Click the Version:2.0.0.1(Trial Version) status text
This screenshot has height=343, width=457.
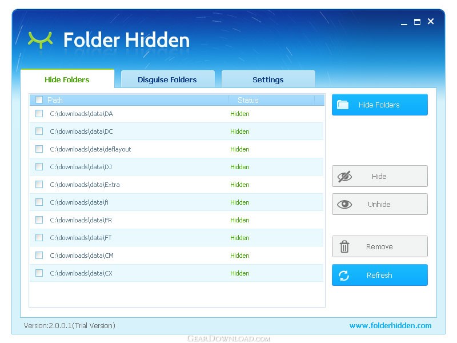[69, 325]
